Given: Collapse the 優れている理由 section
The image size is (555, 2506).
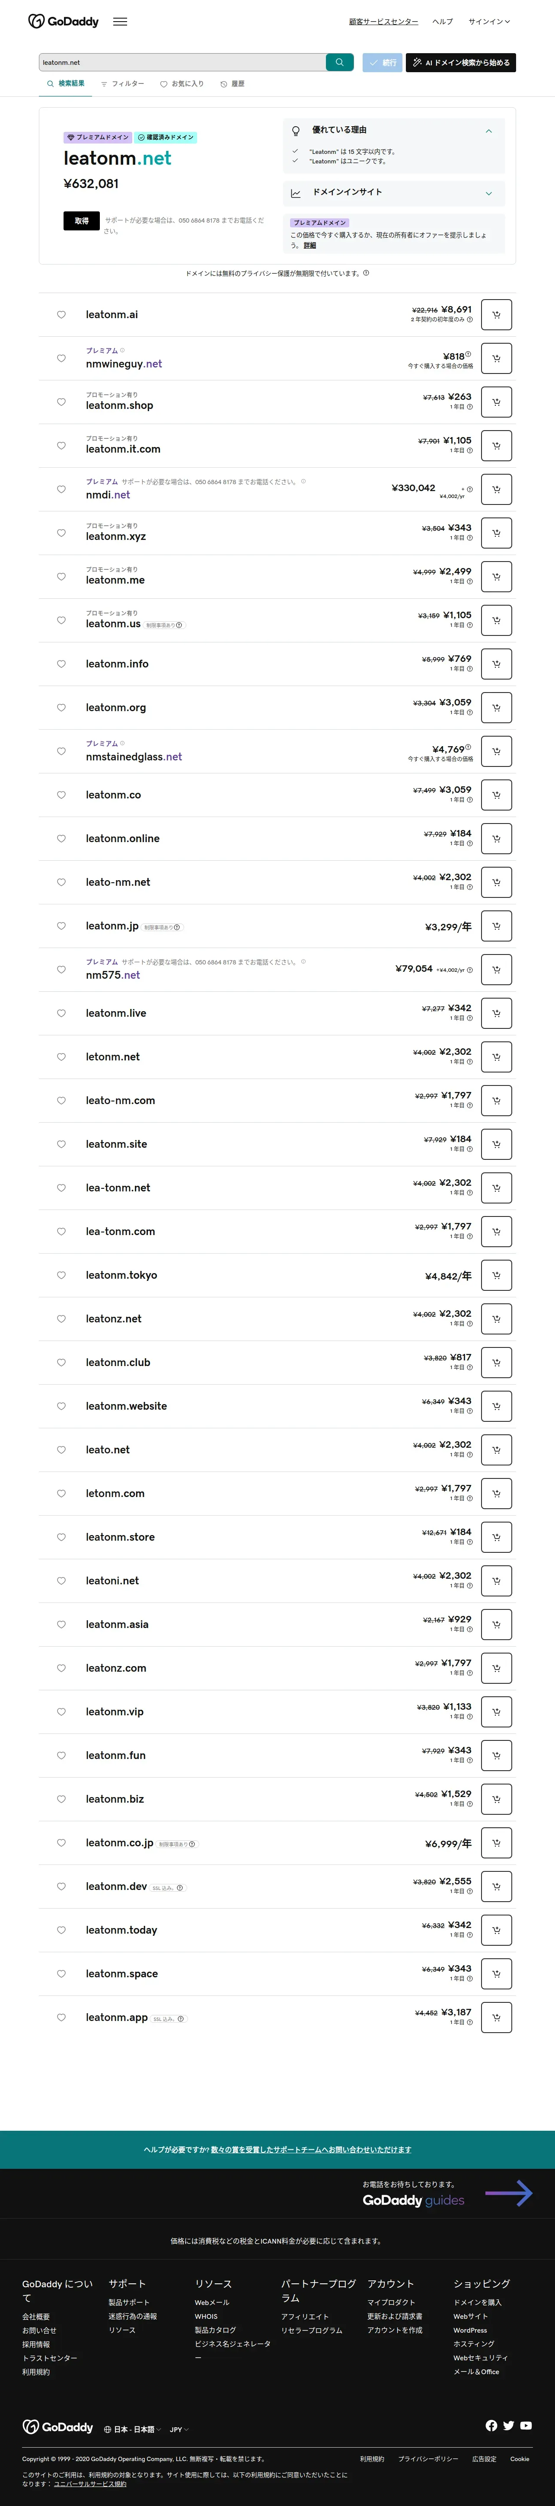Looking at the screenshot, I should click(x=488, y=131).
